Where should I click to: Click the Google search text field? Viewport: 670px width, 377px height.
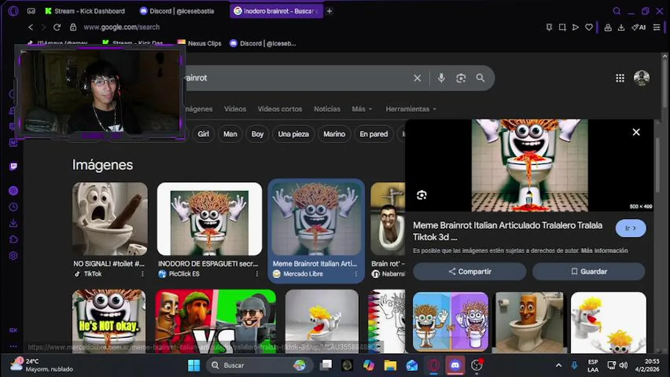(x=299, y=78)
